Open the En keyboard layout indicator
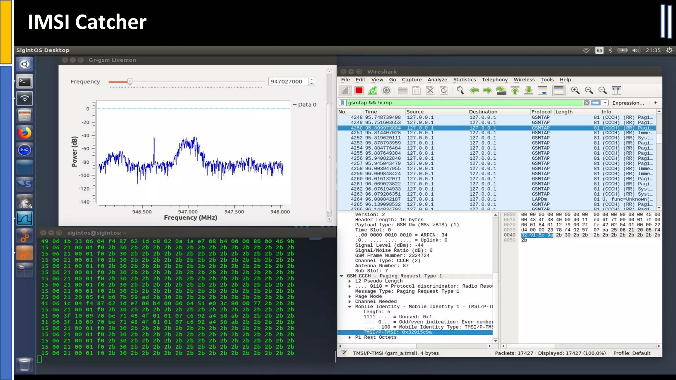The width and height of the screenshot is (676, 380). (599, 50)
